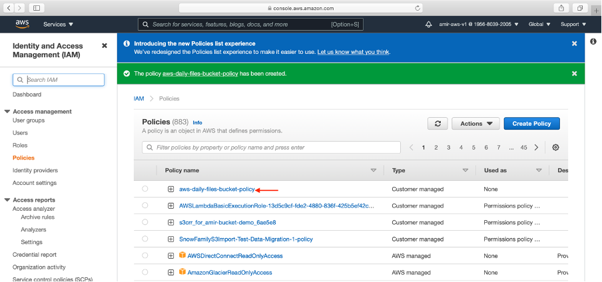602x282 pixels.
Task: Go to page 45 of policies
Action: coord(523,148)
